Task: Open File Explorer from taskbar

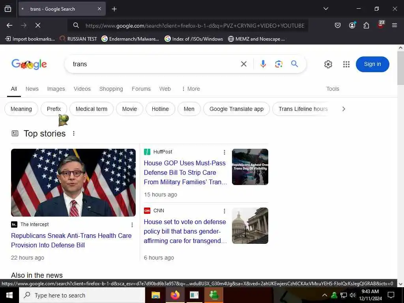Action: click(155, 295)
